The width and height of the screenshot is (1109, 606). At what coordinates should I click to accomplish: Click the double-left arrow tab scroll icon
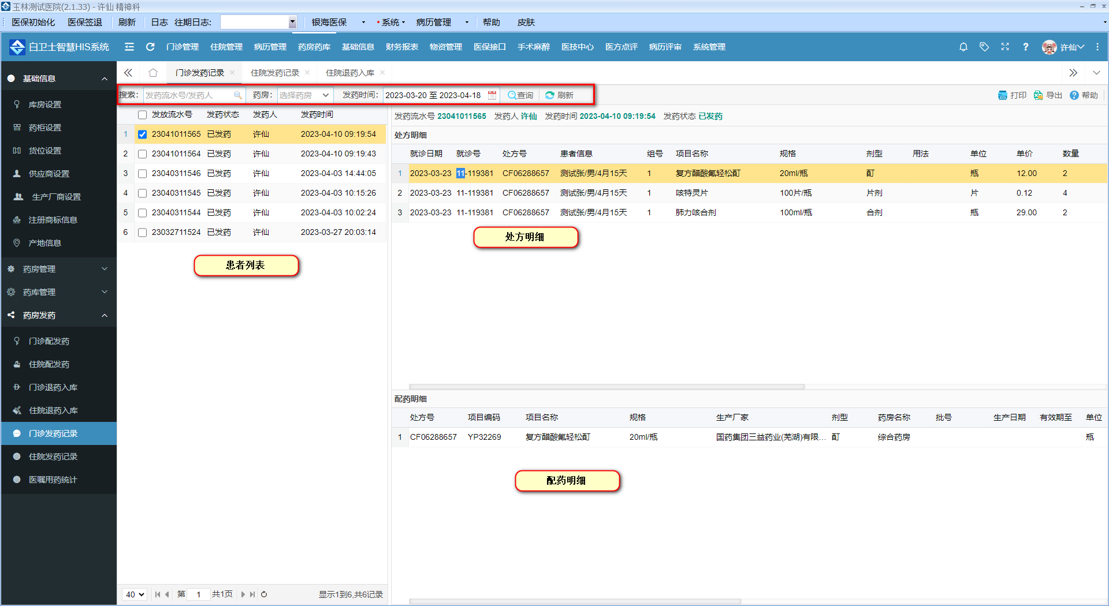[128, 73]
